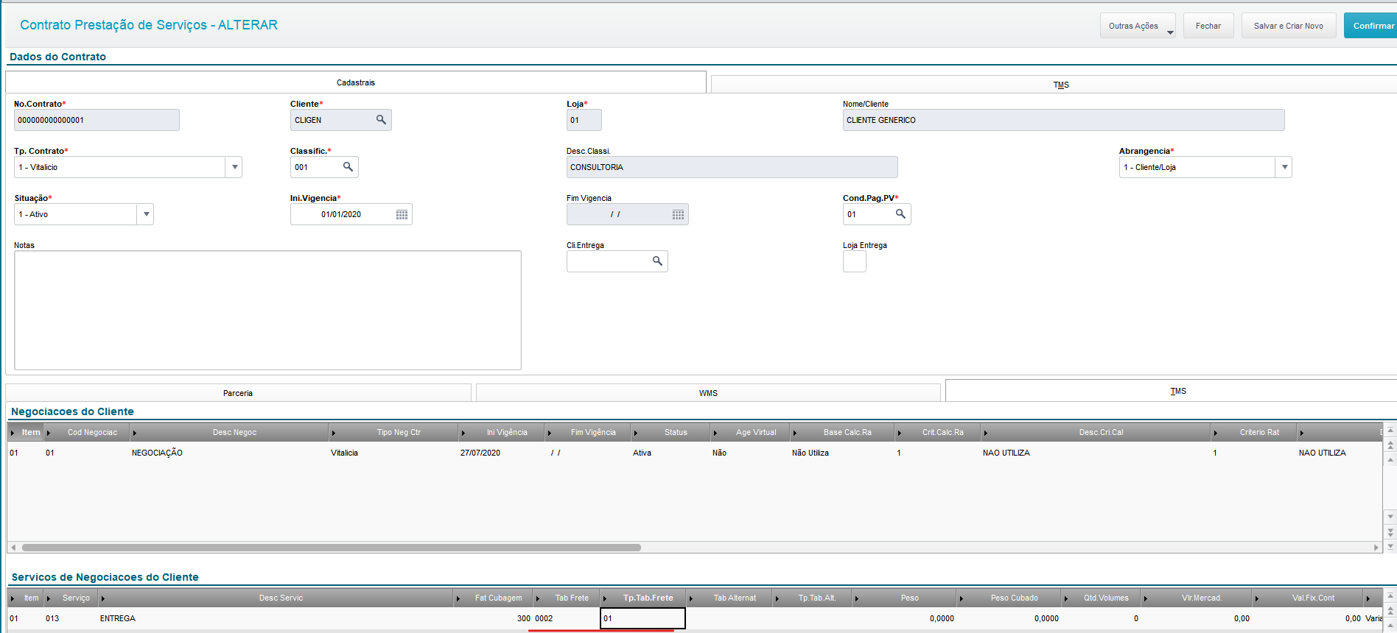Select the lower TMS tab
1397x633 pixels.
pos(1172,391)
